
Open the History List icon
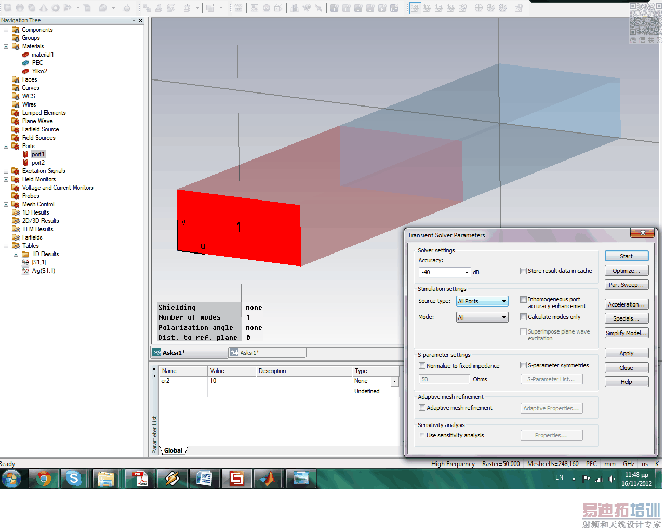tap(127, 8)
